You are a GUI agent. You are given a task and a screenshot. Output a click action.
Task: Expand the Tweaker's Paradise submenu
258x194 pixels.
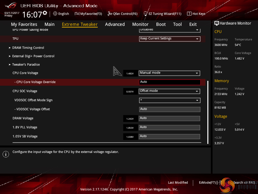point(26,65)
